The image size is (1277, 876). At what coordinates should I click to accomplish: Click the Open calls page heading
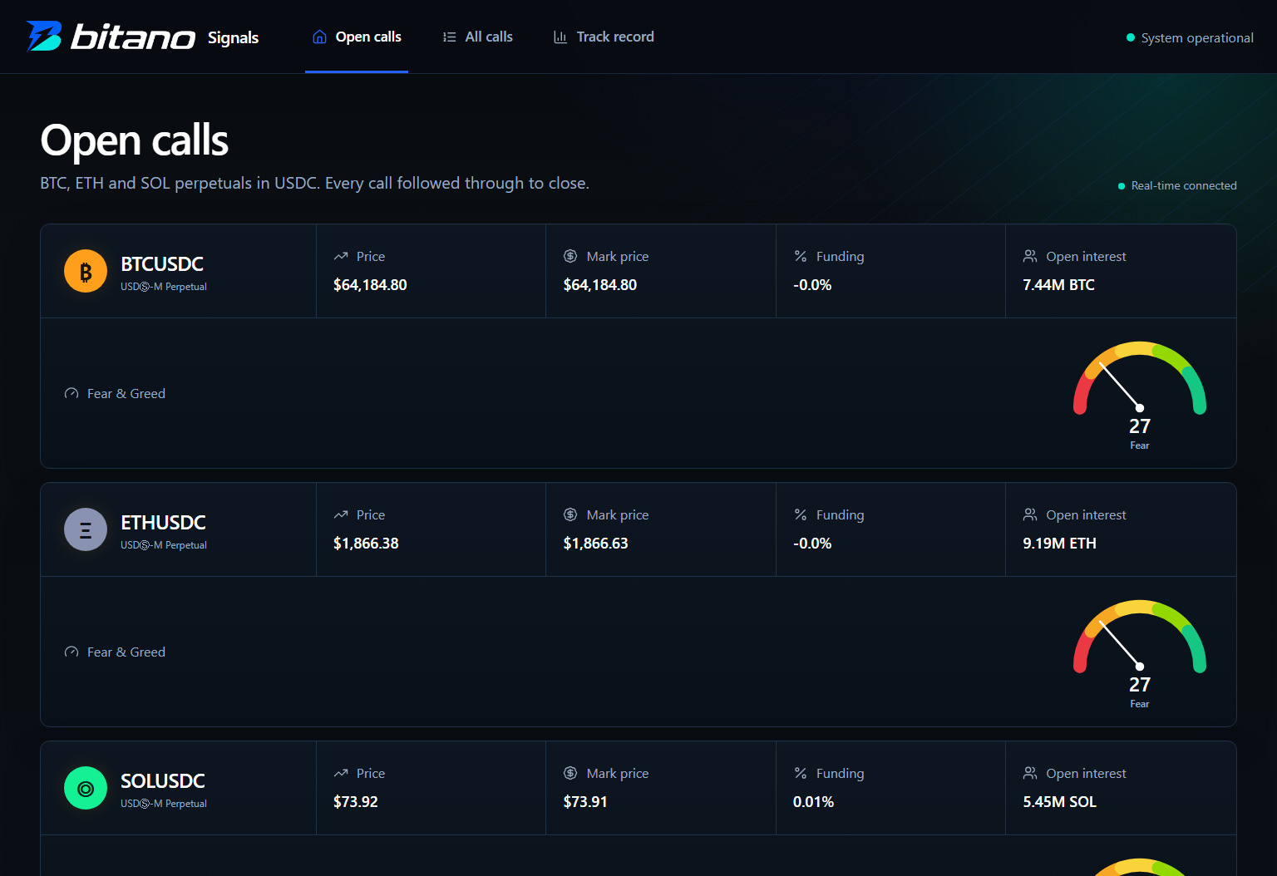(135, 140)
